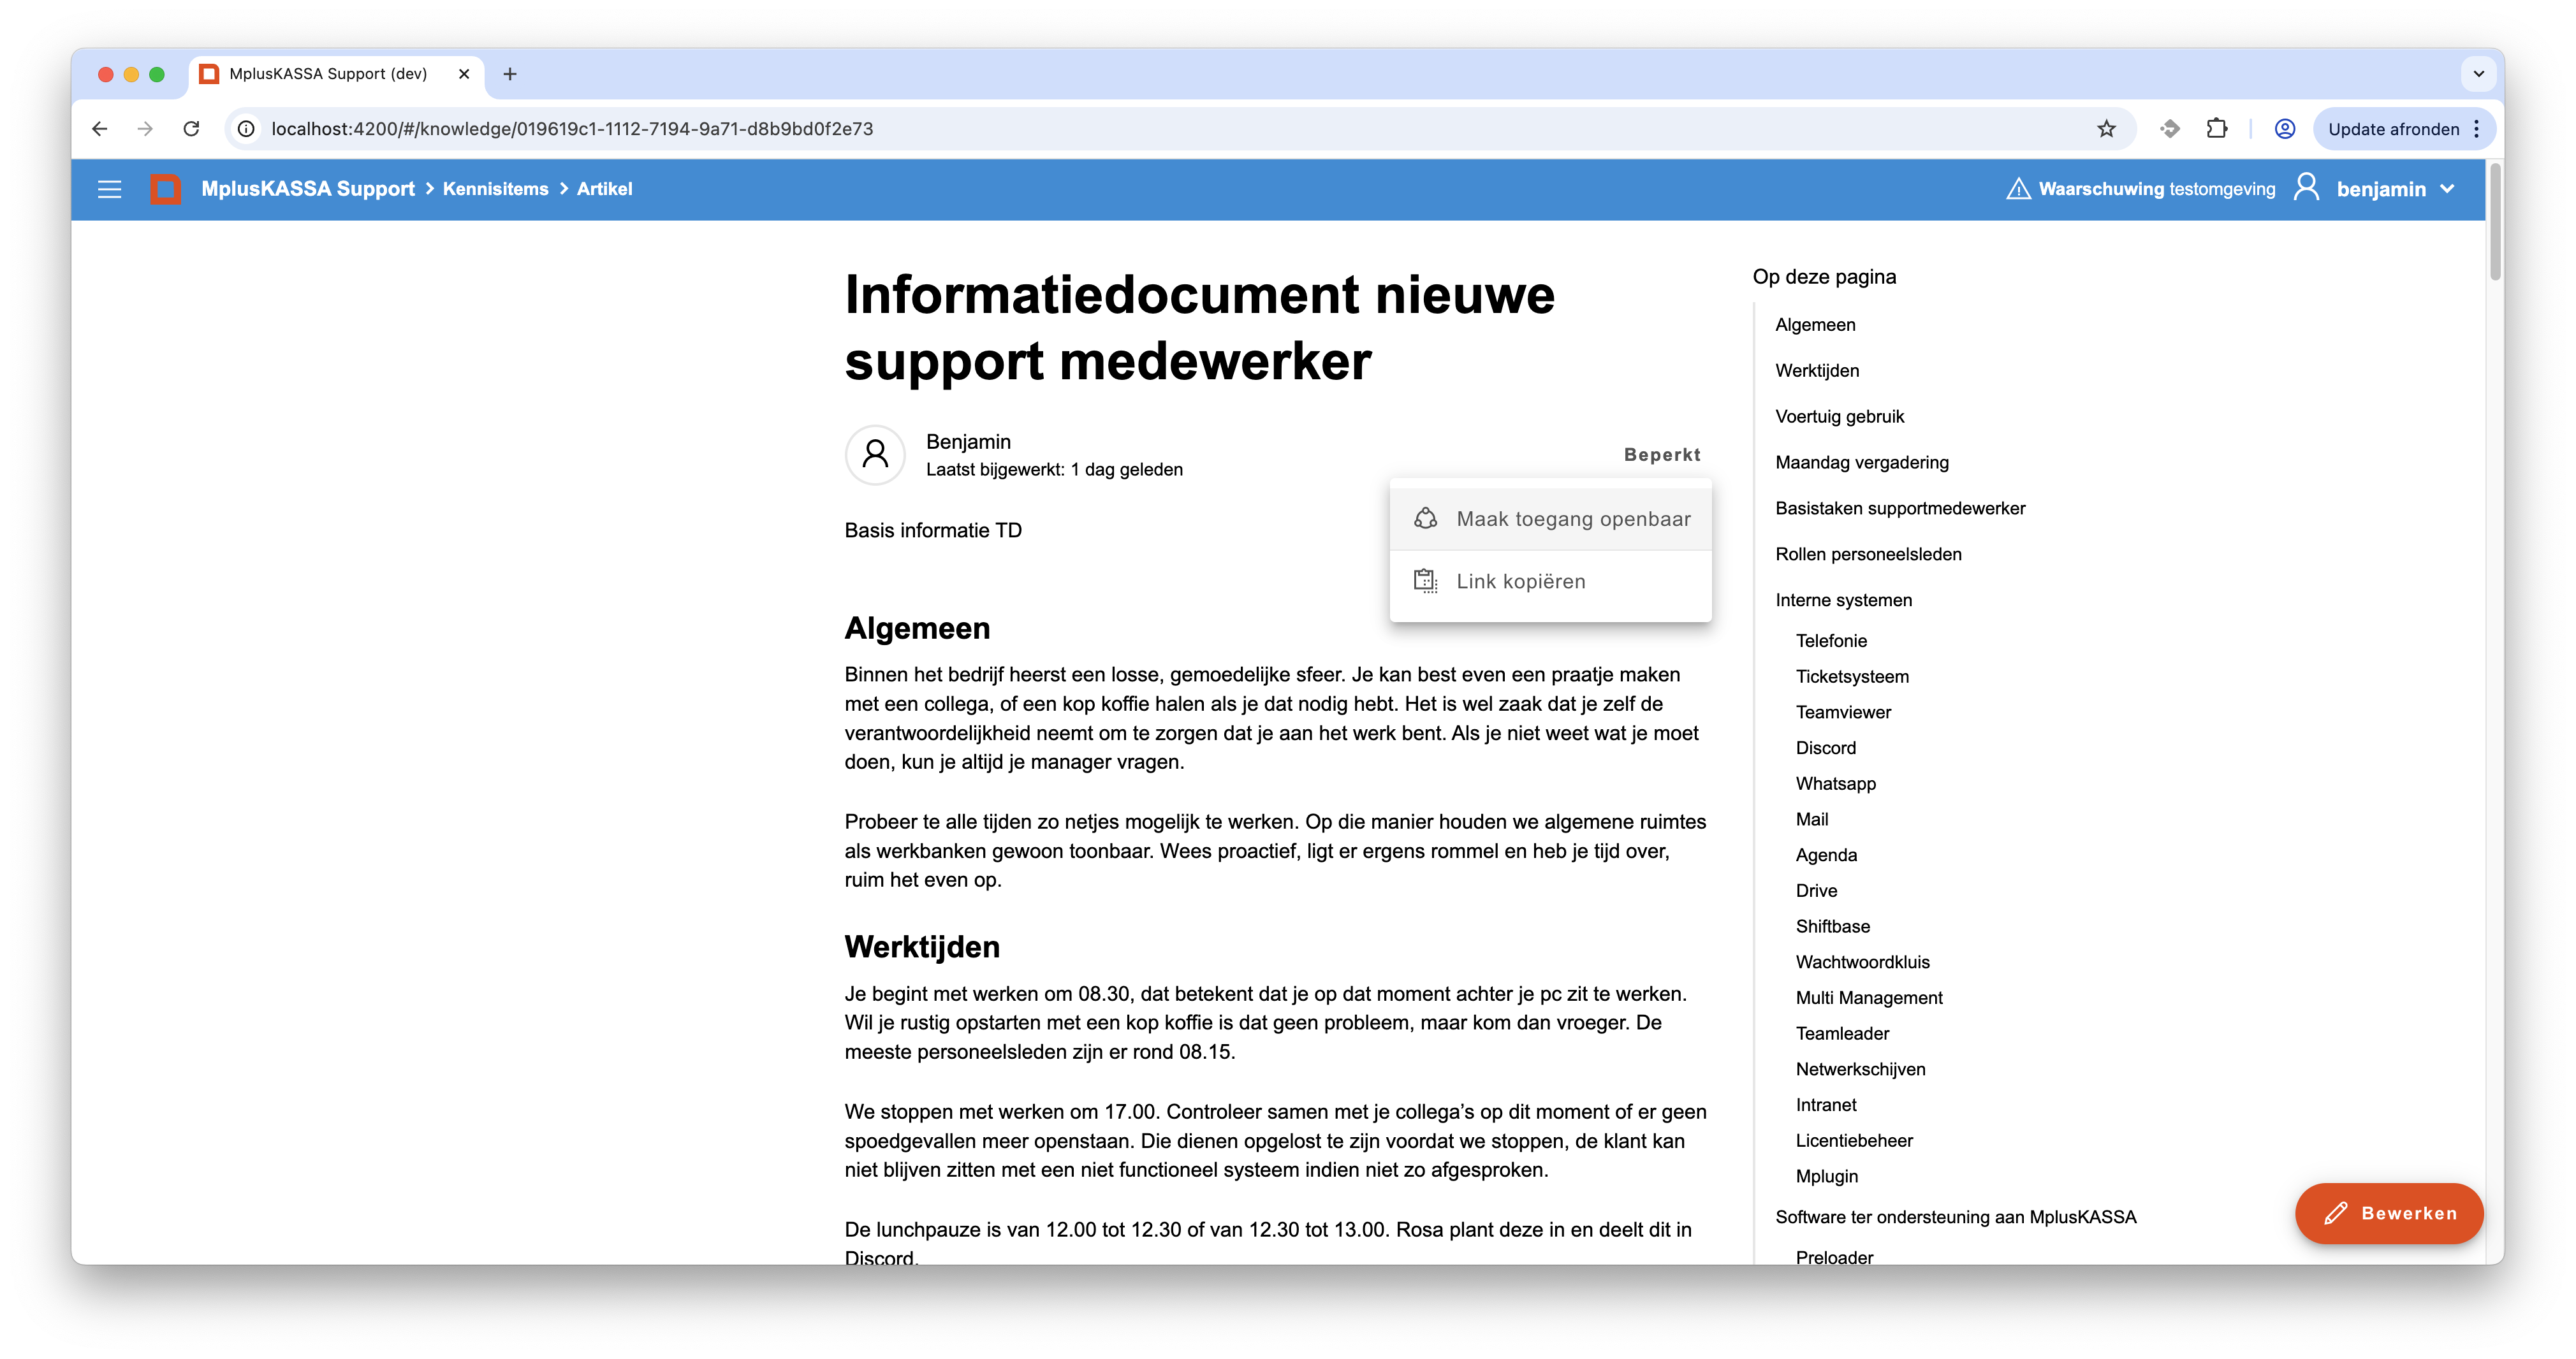Jump to Whatsapp subsection
This screenshot has height=1359, width=2576.
coord(1835,784)
